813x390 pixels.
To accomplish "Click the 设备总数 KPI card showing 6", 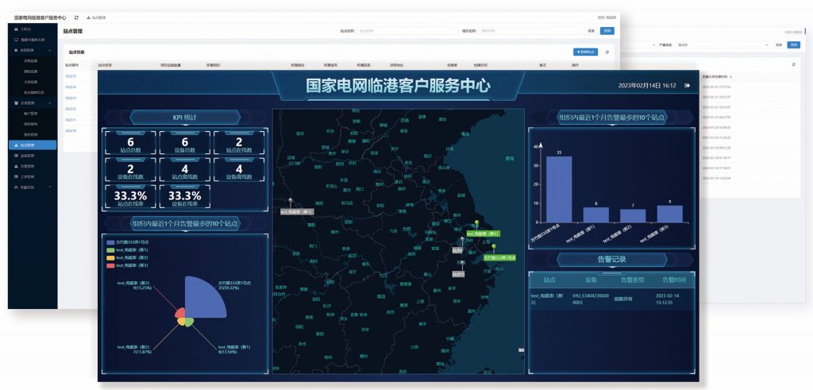I will [x=184, y=143].
